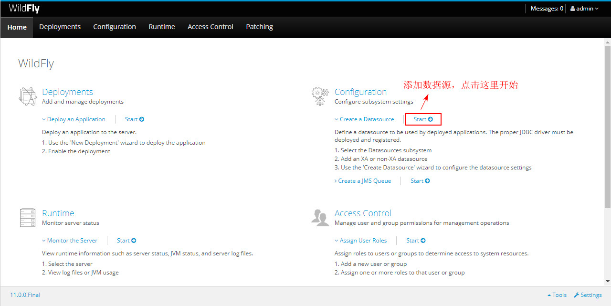Click step '1. Select the Datasources subsystem'
Image resolution: width=611 pixels, height=306 pixels.
coord(383,150)
